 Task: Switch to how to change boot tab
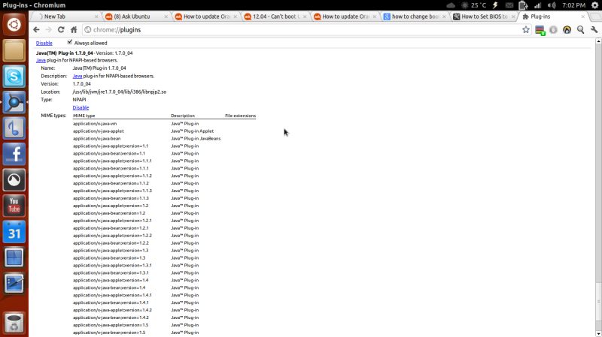point(415,17)
